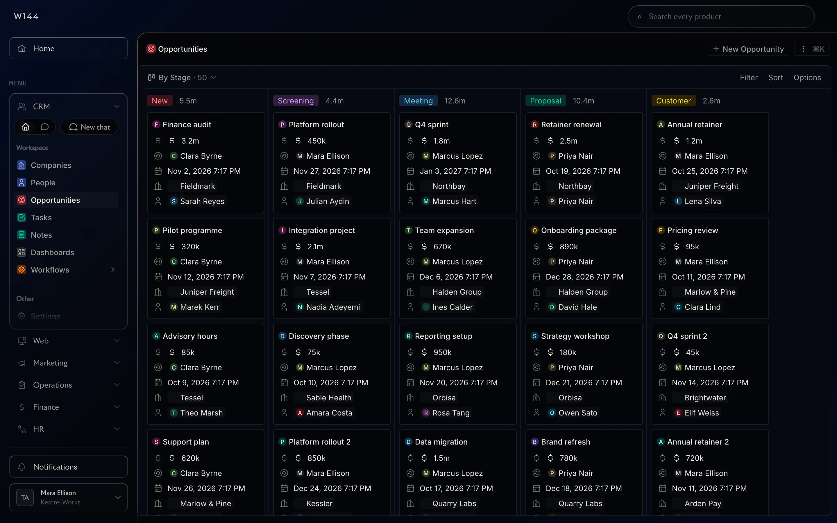Open the Sort control
Image resolution: width=837 pixels, height=523 pixels.
click(x=775, y=78)
